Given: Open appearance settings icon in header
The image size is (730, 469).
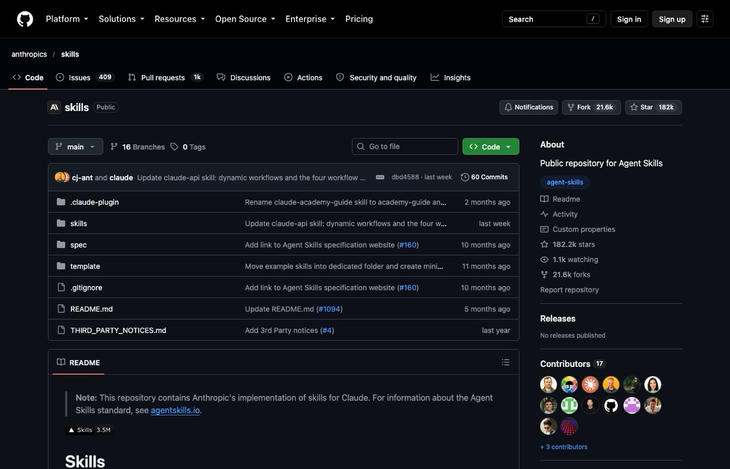Looking at the screenshot, I should (705, 19).
